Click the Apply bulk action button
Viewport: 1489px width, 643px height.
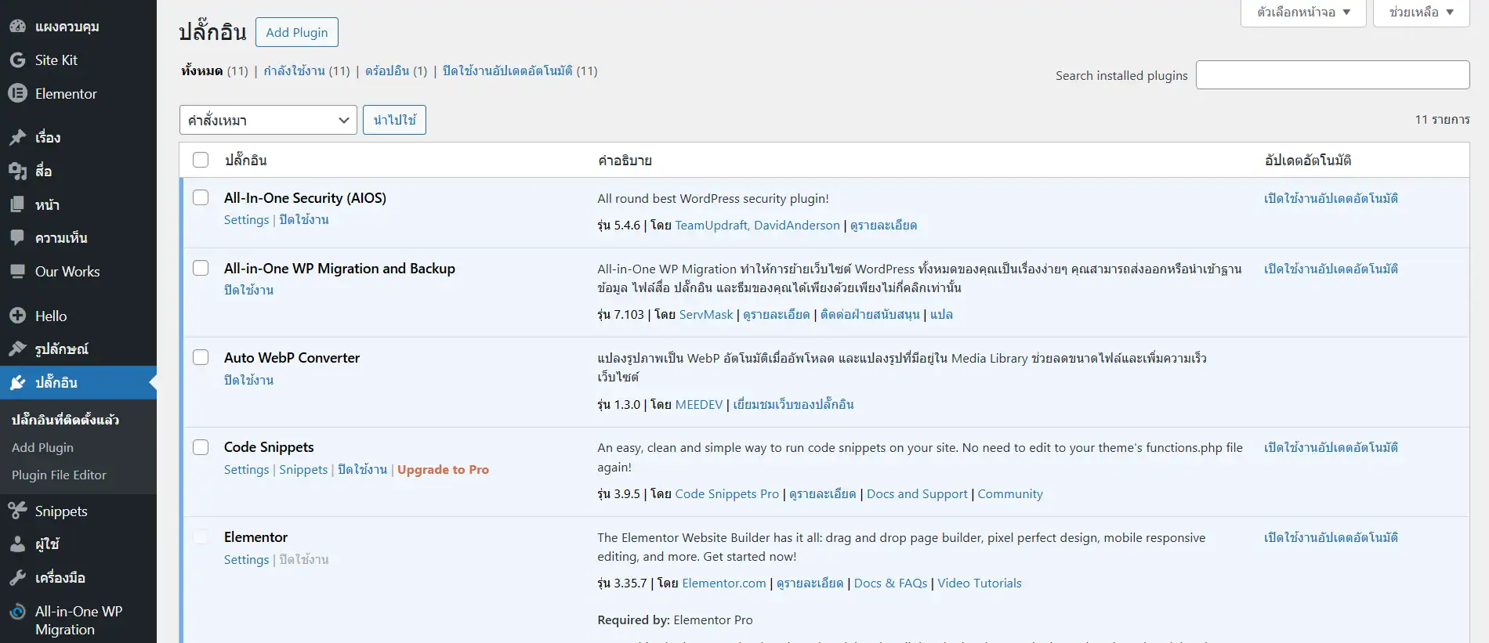pos(394,120)
